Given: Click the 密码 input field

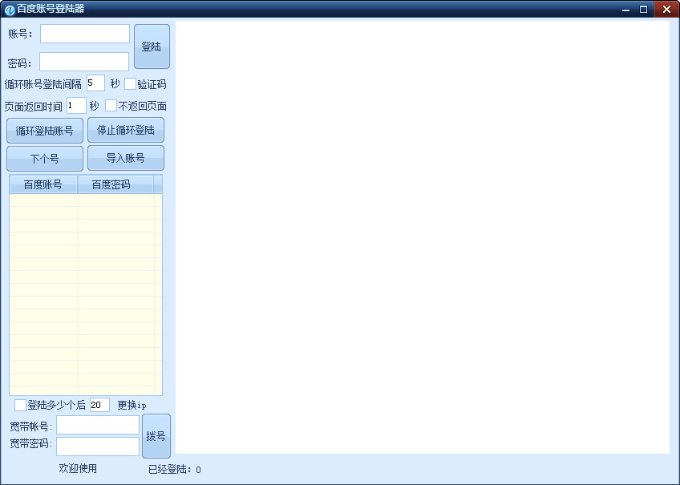Looking at the screenshot, I should point(84,62).
